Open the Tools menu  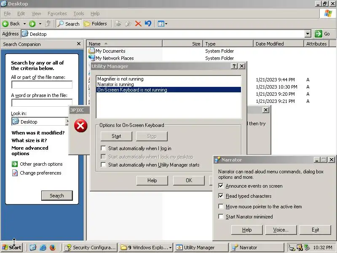[79, 13]
